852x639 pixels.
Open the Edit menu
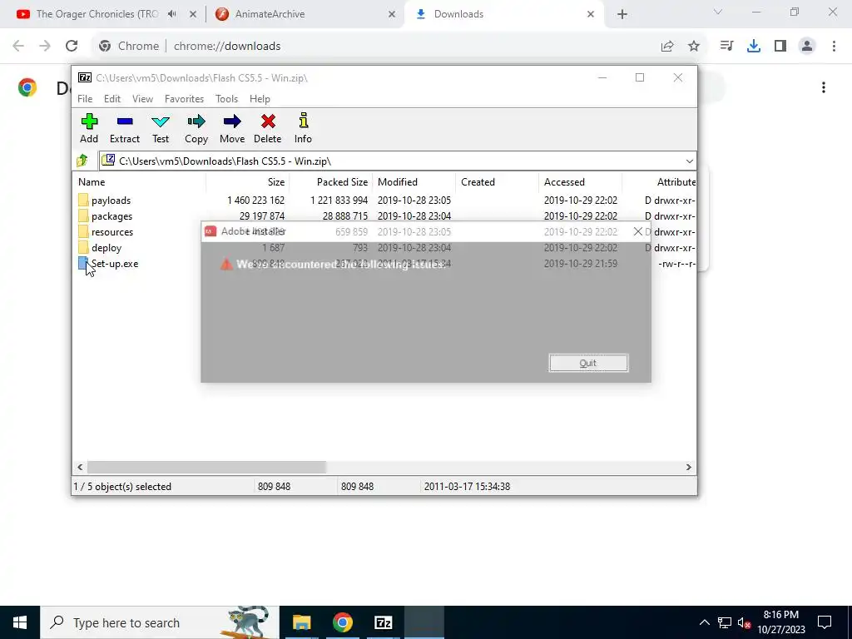(112, 99)
